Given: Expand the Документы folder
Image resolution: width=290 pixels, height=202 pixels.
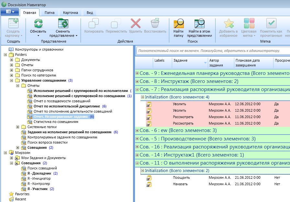Looking at the screenshot, I should click(x=11, y=60).
